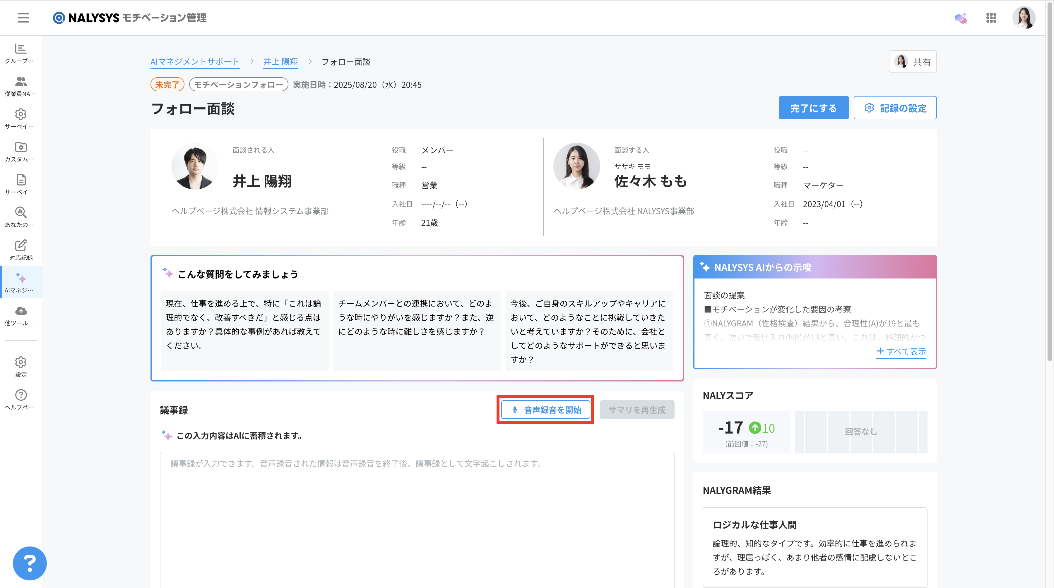Open 井上 陽翔 breadcrumb link
The image size is (1054, 588).
pos(281,62)
